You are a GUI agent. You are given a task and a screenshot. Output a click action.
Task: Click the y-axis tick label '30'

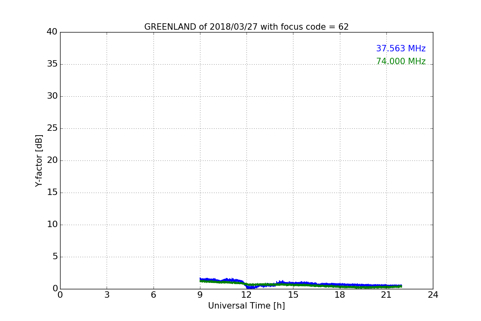pyautogui.click(x=52, y=96)
